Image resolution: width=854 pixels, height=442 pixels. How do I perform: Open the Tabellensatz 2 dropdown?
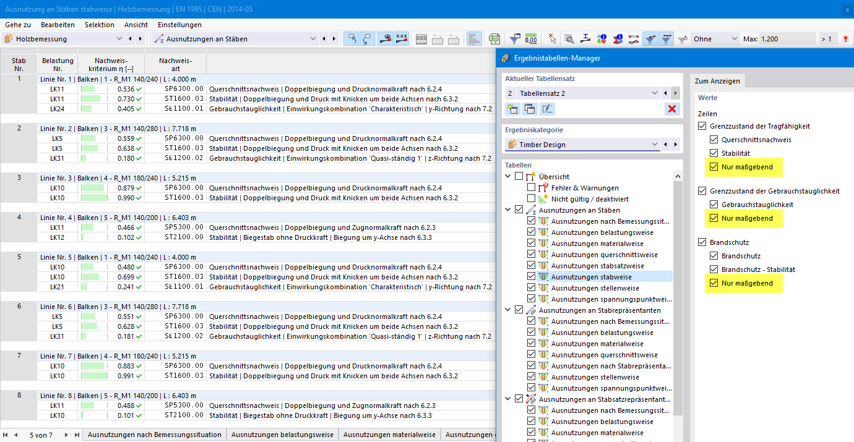(x=655, y=93)
